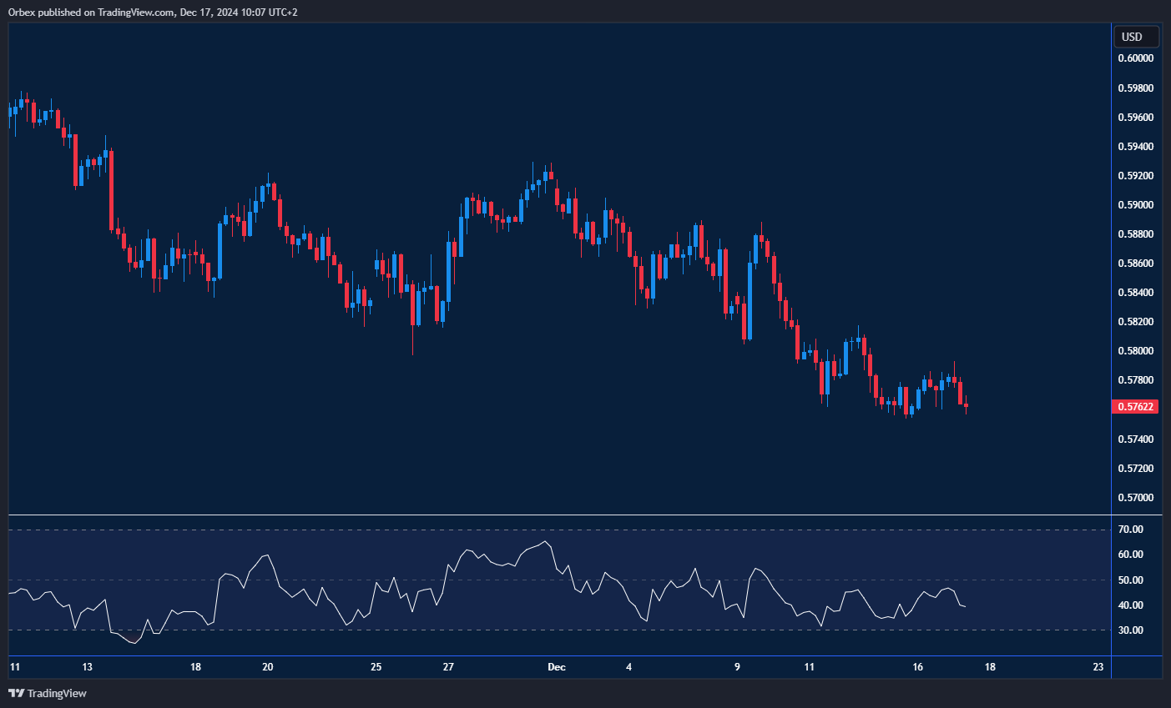The width and height of the screenshot is (1171, 708).
Task: Click the 50.00 RSI midline label
Action: pyautogui.click(x=1131, y=580)
